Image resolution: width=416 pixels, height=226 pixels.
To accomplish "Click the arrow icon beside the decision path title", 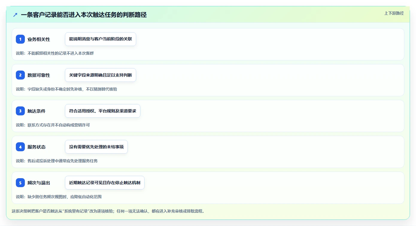I will (15, 15).
